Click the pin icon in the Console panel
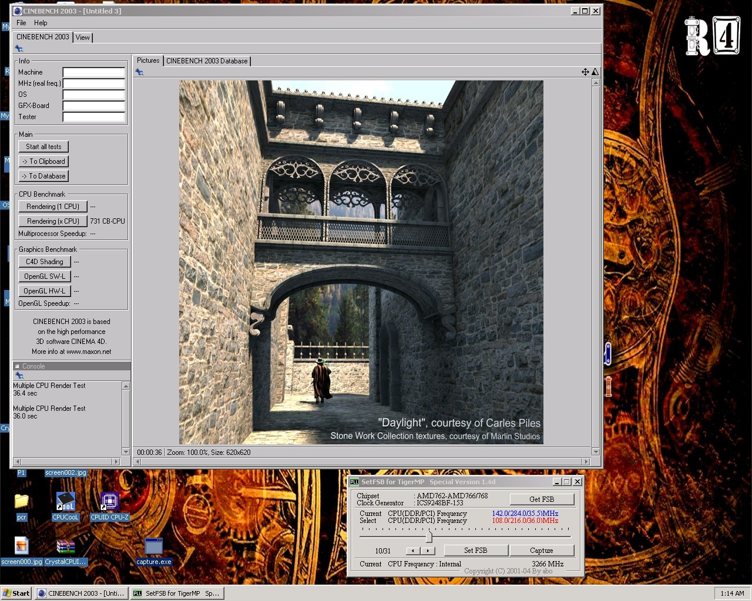 (19, 375)
